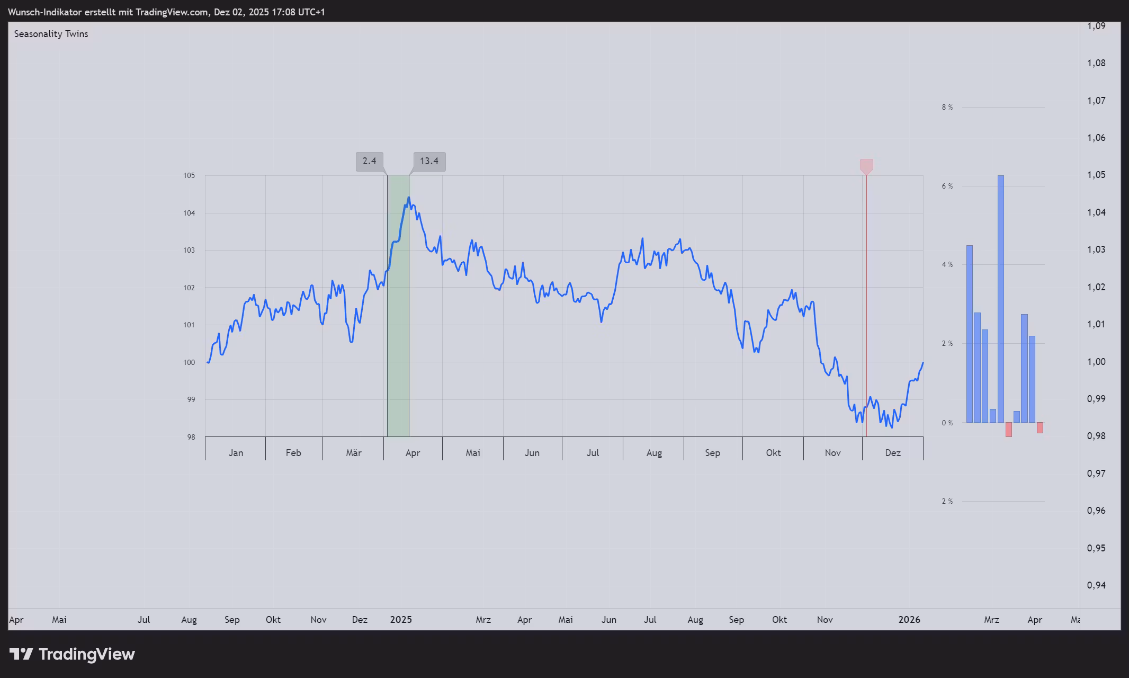Image resolution: width=1129 pixels, height=678 pixels.
Task: Select the tallest blue histogram bar
Action: pos(1000,299)
